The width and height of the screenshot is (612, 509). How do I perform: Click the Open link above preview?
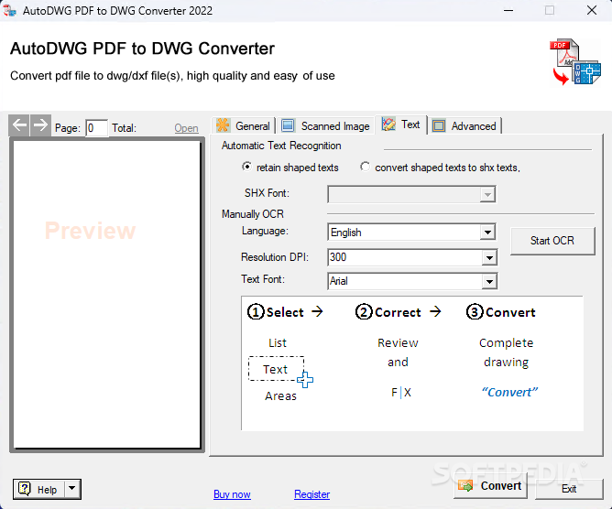(186, 128)
